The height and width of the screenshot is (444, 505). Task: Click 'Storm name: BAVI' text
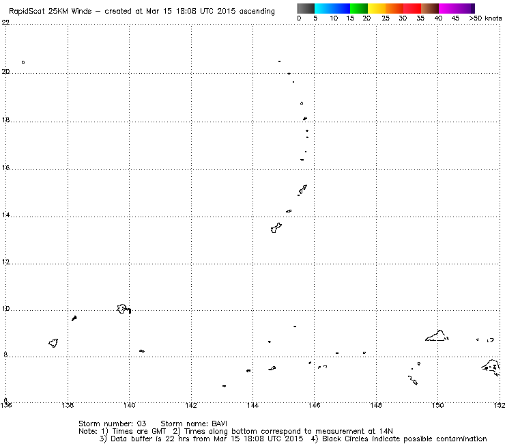point(194,424)
